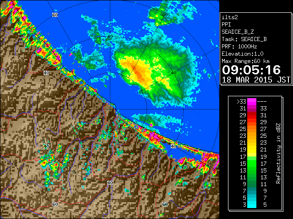Click the 40 label due south of radar

click(110, 182)
